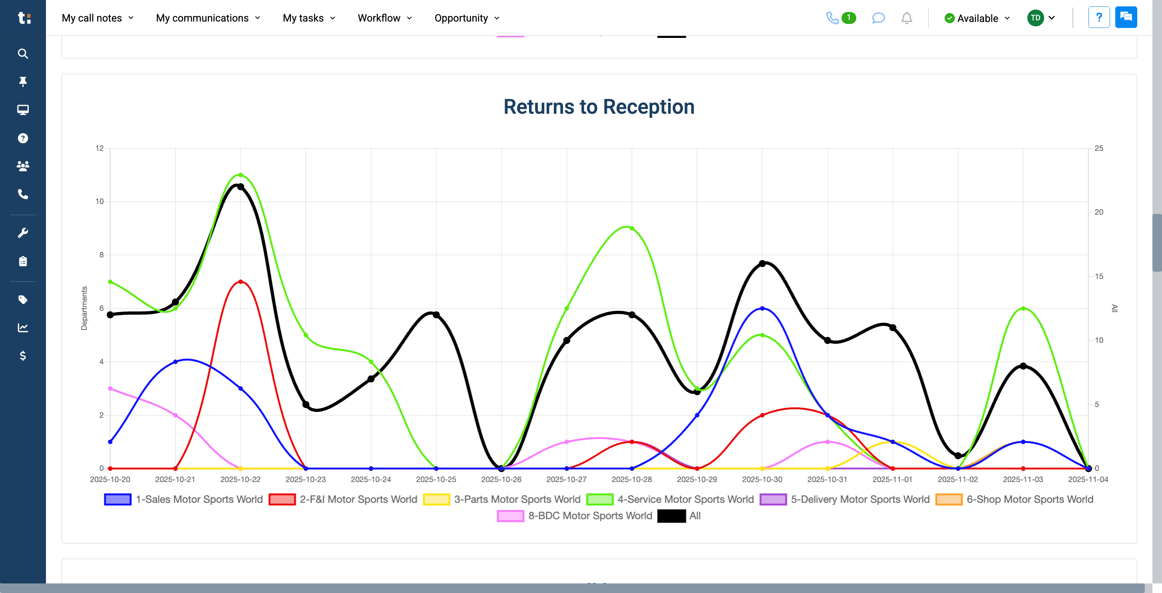
Task: Click the black All legend swatch
Action: (x=671, y=516)
